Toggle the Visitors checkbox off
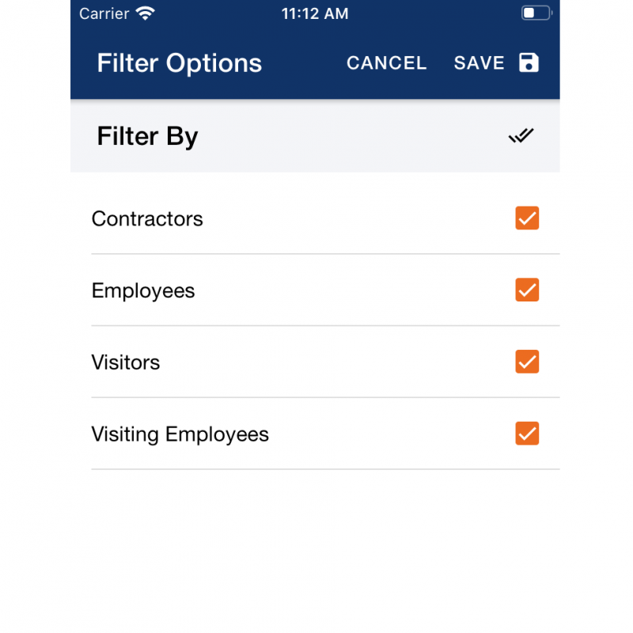The height and width of the screenshot is (633, 633). click(527, 362)
